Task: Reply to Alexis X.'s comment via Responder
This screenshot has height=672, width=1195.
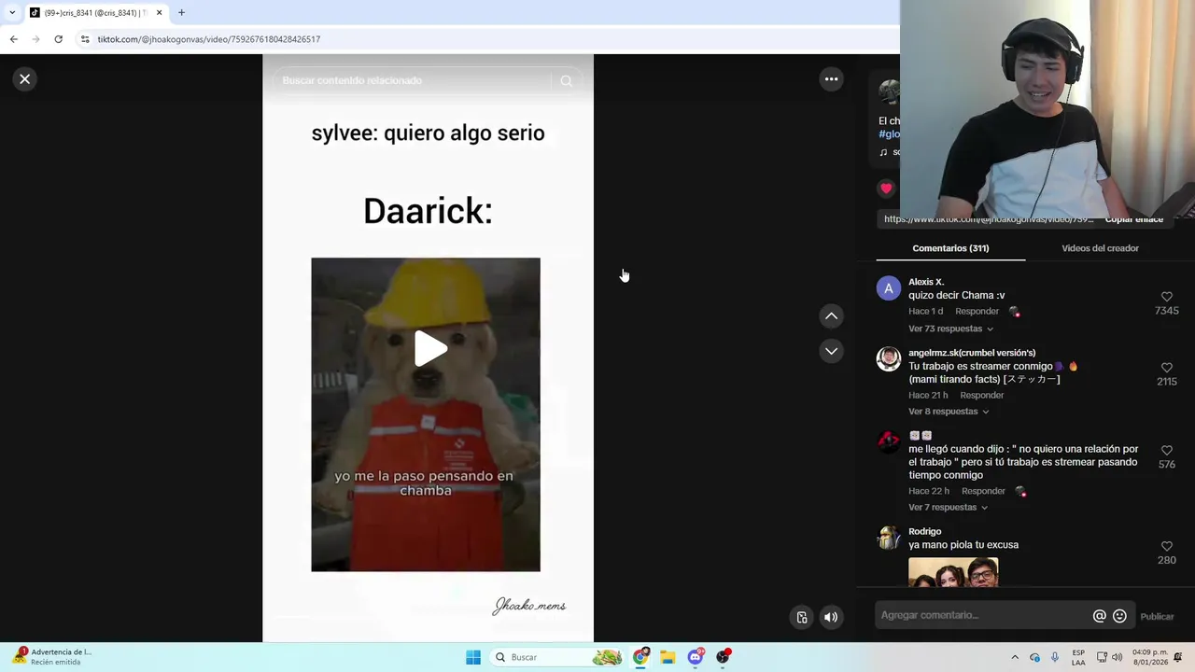Action: (977, 312)
